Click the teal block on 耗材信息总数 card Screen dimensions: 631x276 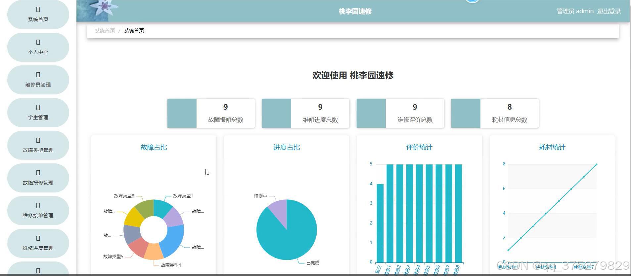[x=466, y=113]
